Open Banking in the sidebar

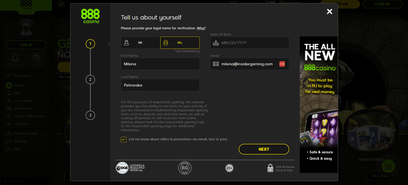20,141
